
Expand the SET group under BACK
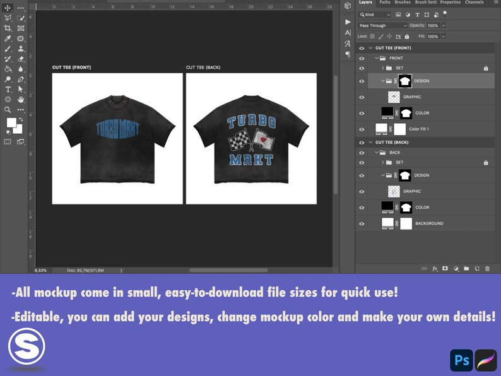click(382, 162)
